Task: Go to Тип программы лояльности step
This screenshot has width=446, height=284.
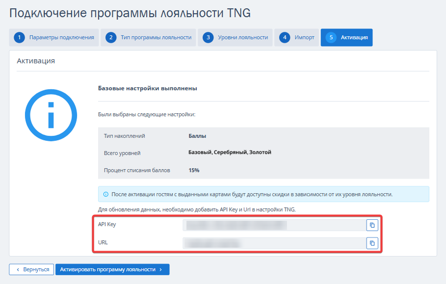Action: tap(148, 38)
